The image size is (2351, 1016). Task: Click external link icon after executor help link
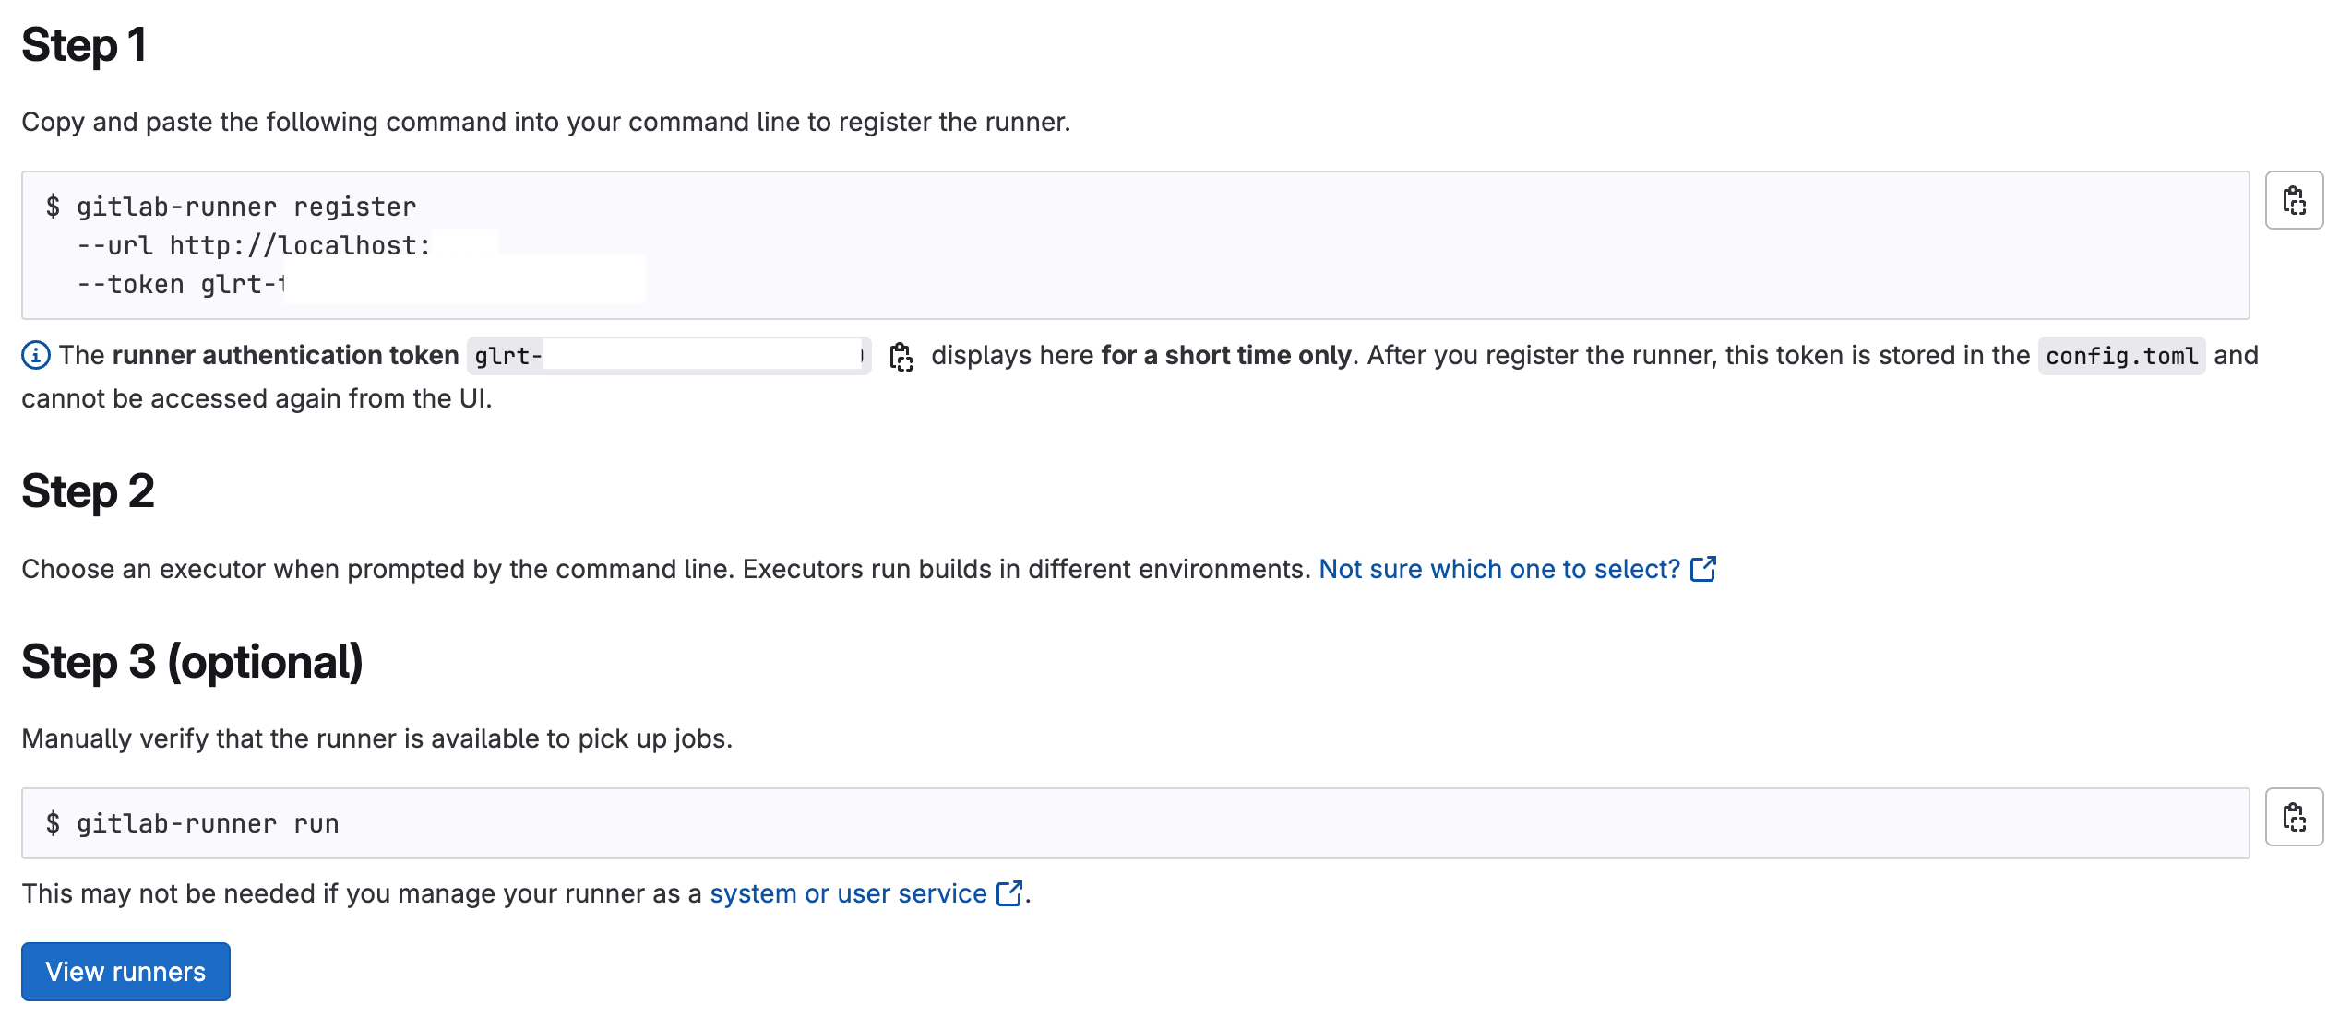(x=1702, y=569)
